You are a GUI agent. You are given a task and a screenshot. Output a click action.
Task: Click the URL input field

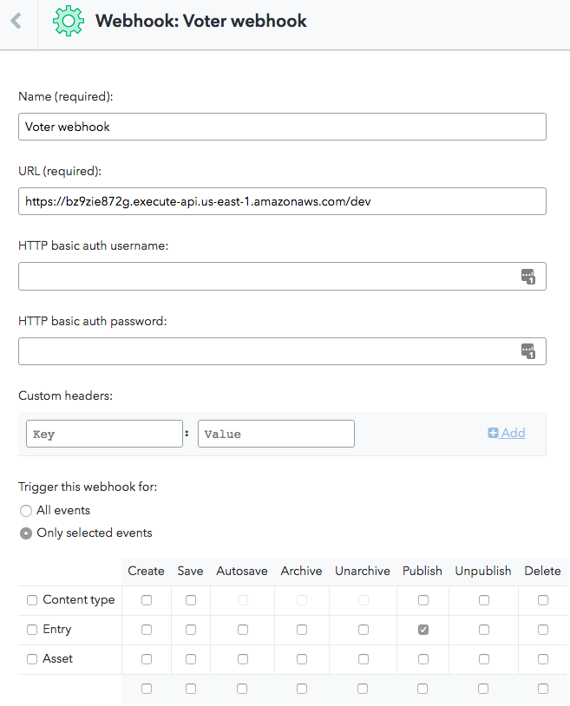pyautogui.click(x=282, y=201)
